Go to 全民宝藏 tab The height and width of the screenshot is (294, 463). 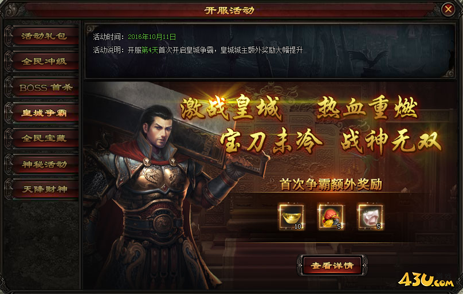tap(43, 138)
